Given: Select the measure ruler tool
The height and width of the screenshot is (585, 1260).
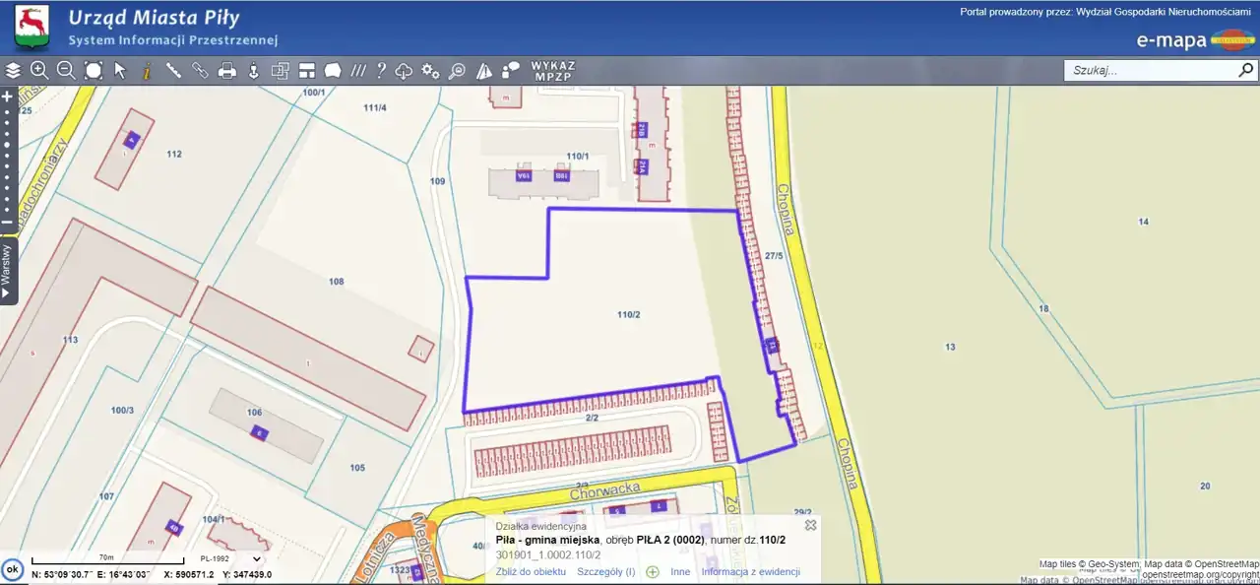Looking at the screenshot, I should pyautogui.click(x=173, y=70).
